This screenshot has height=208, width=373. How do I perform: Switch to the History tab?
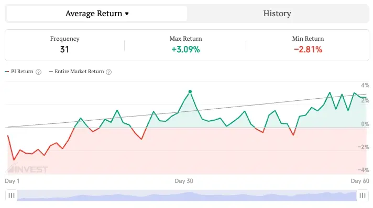click(277, 14)
